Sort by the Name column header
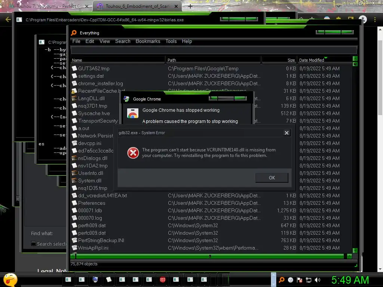Image resolution: width=383 pixels, height=287 pixels. pos(118,60)
